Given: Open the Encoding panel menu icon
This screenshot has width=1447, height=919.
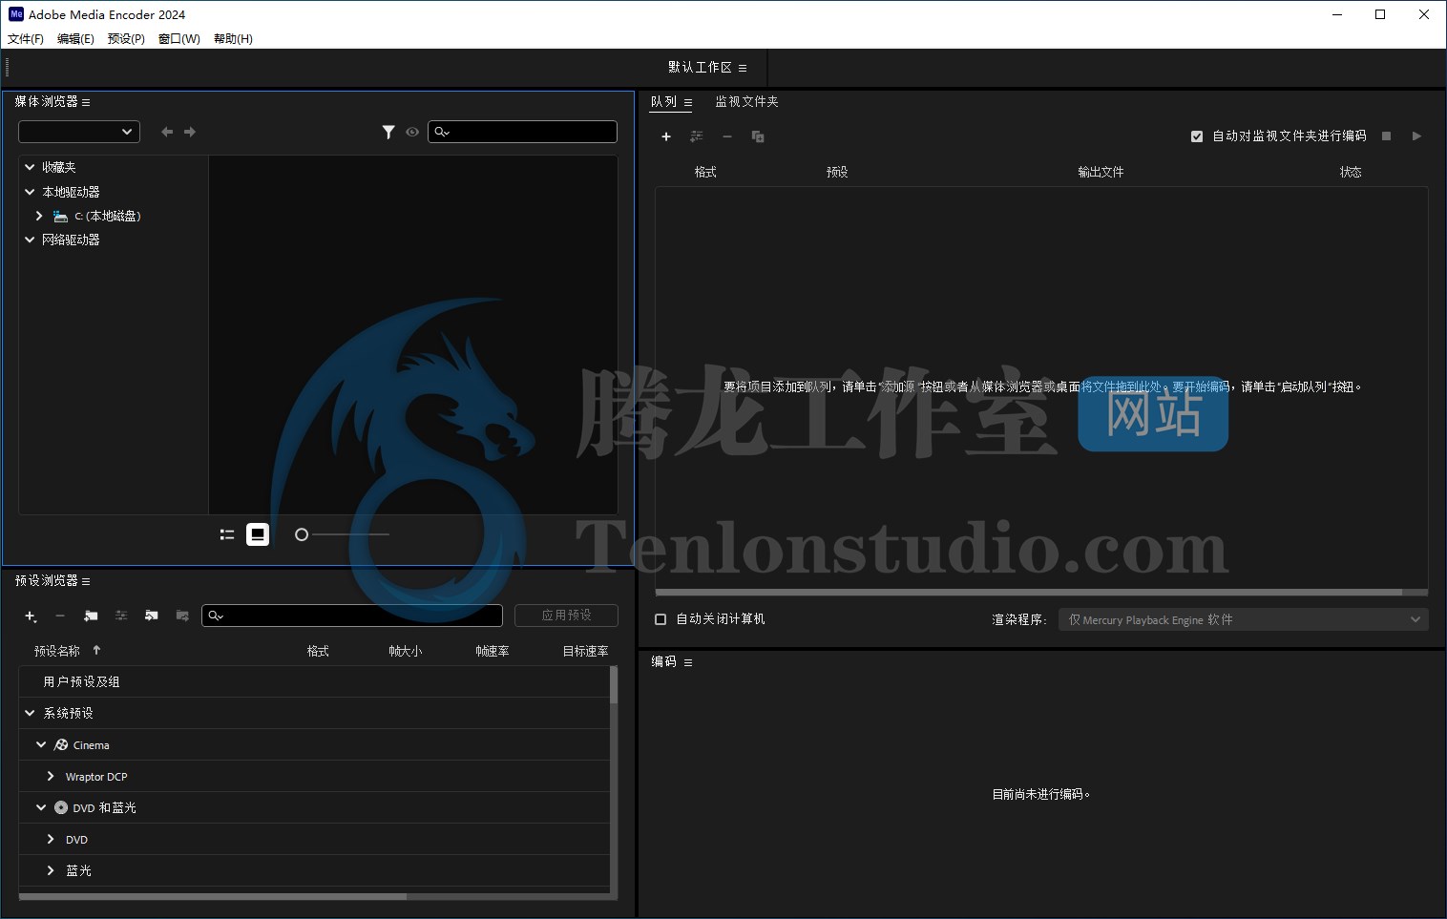Looking at the screenshot, I should (688, 662).
